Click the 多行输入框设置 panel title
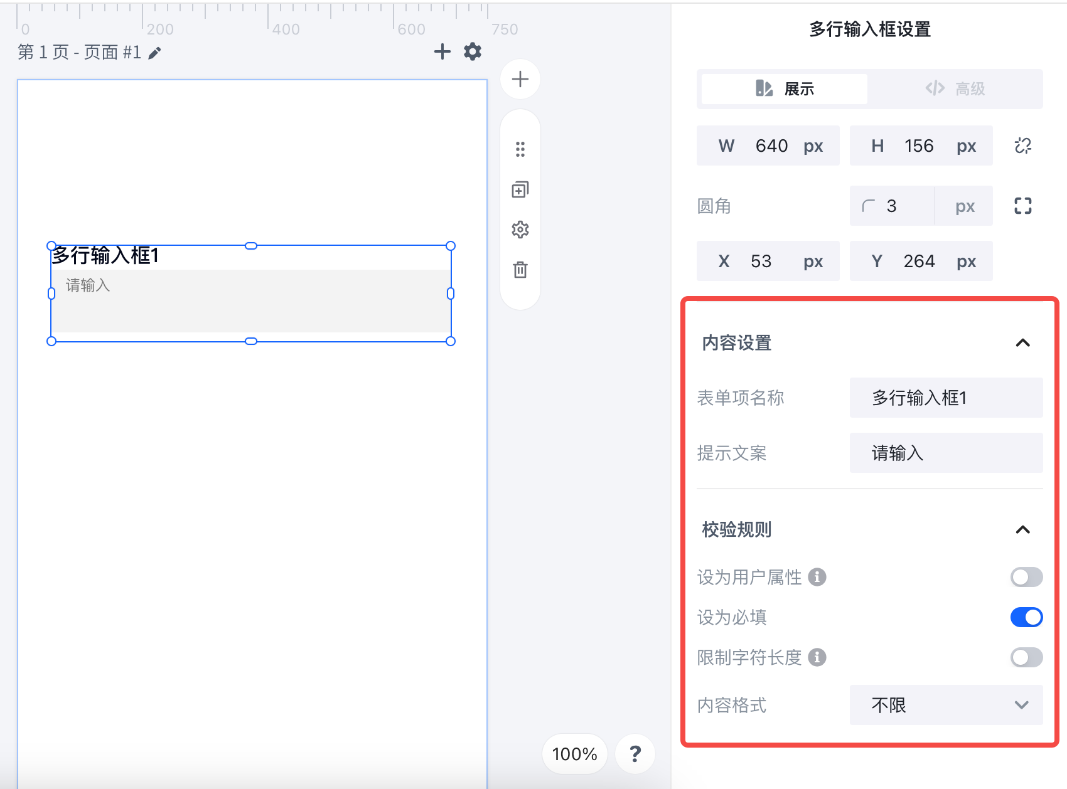Viewport: 1067px width, 789px height. (870, 29)
